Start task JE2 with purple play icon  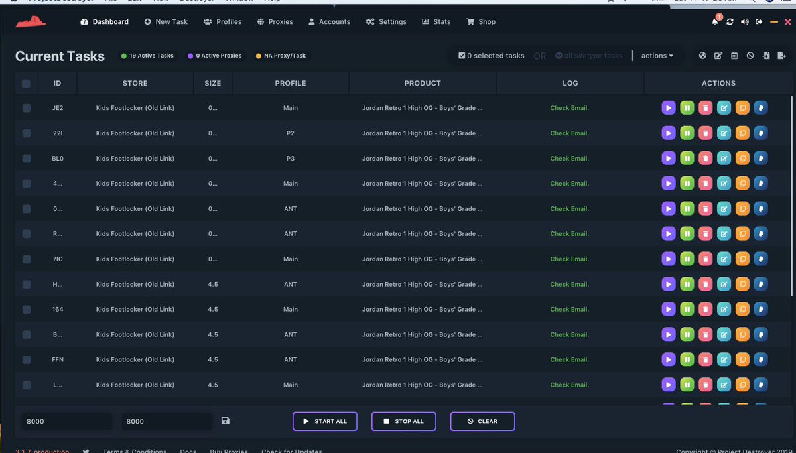click(669, 107)
